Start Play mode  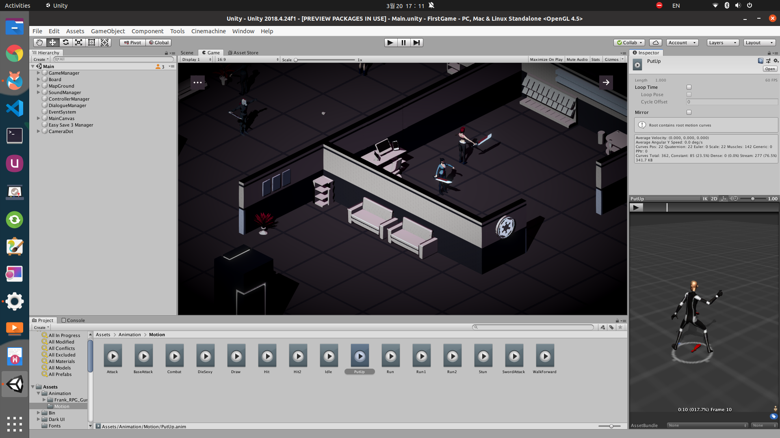(390, 43)
